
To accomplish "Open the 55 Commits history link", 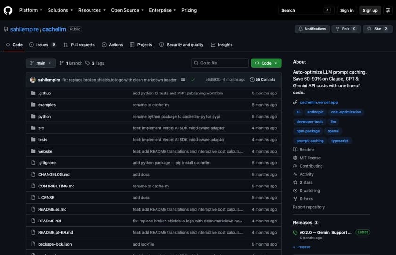I will click(x=263, y=80).
